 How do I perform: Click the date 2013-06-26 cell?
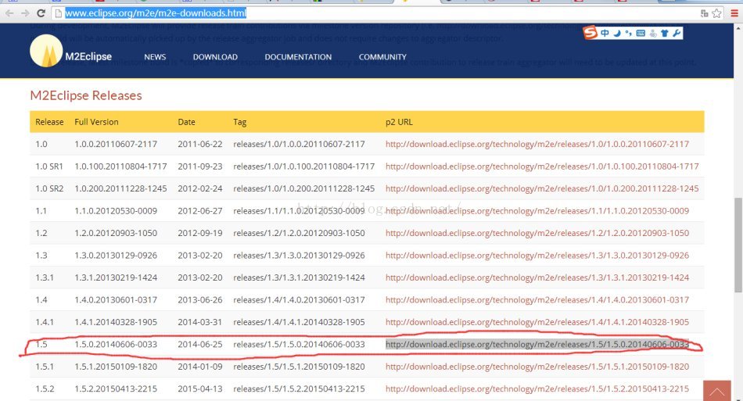click(x=200, y=299)
